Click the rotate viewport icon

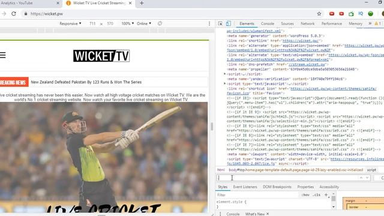pos(160,23)
